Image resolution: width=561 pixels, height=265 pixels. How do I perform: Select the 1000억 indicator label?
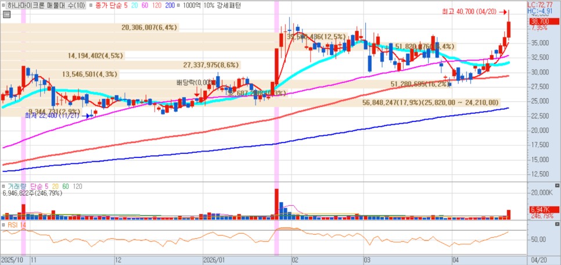pyautogui.click(x=192, y=5)
